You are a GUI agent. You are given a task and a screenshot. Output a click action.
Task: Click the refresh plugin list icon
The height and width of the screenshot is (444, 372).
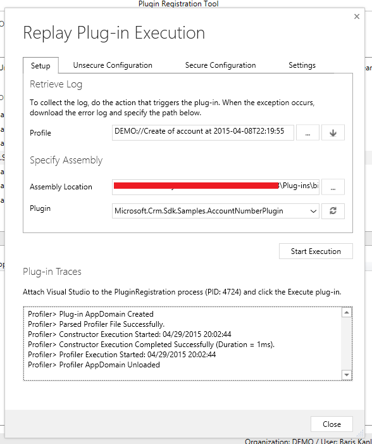333,211
